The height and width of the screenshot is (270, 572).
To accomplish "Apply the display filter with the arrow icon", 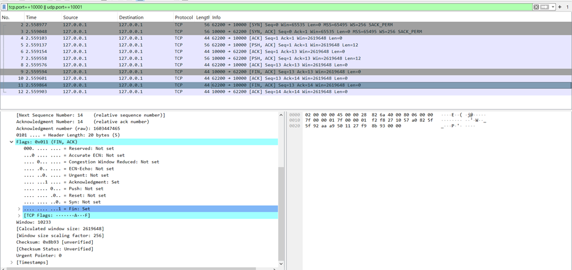I will [x=544, y=6].
